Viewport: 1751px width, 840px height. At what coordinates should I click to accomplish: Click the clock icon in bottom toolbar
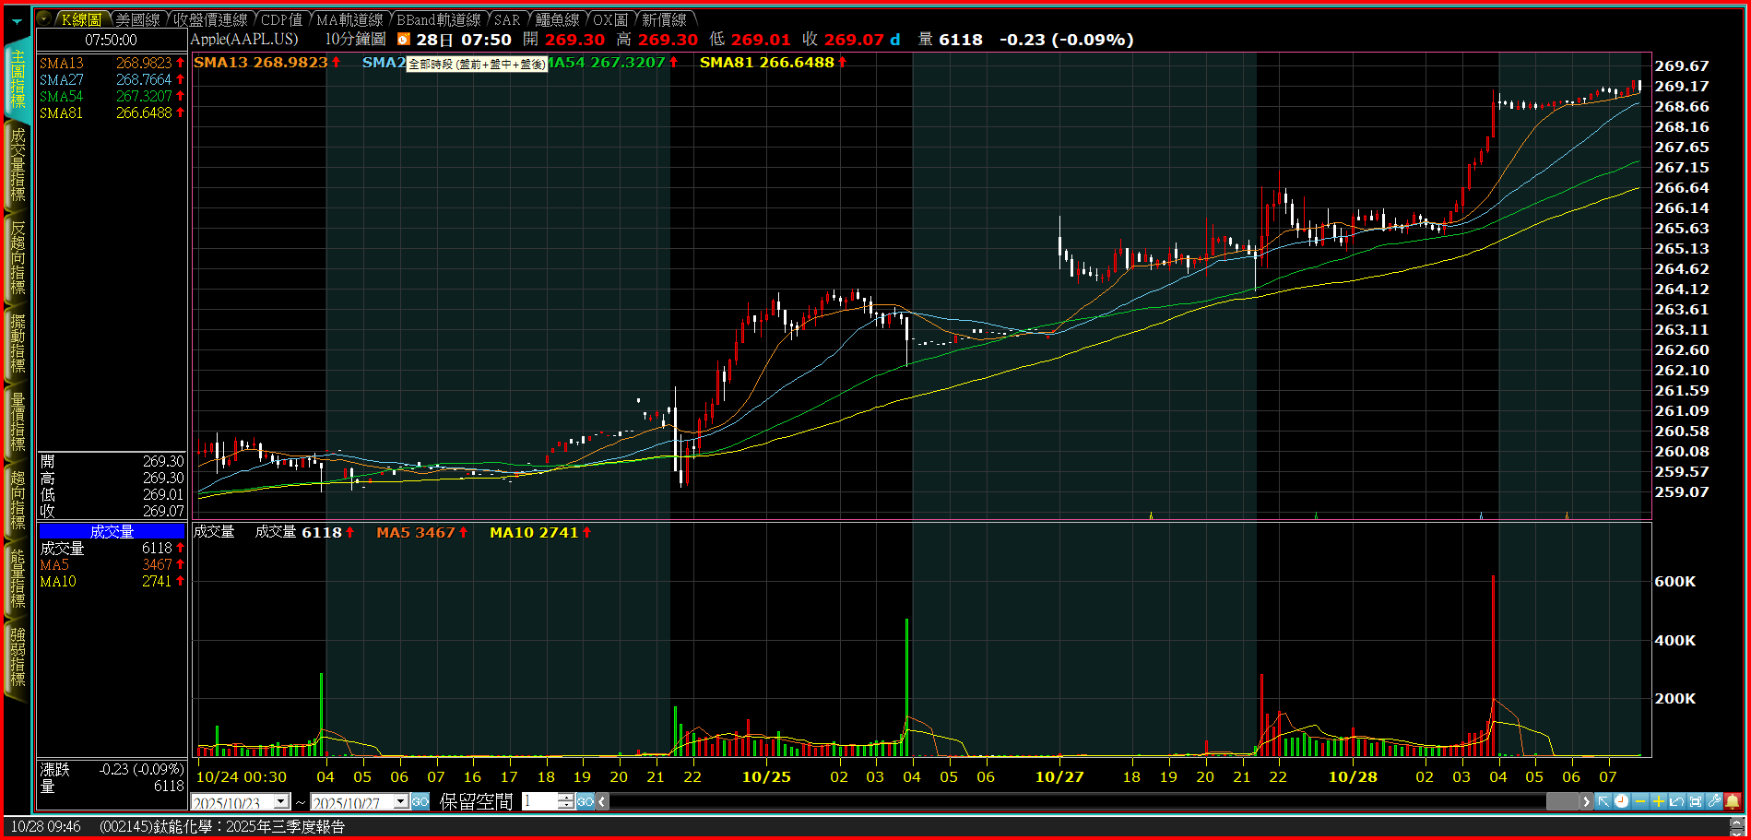[1621, 801]
